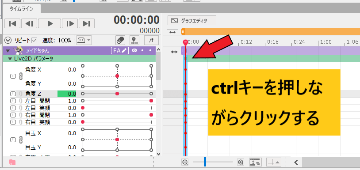The width and height of the screenshot is (360, 170).
Task: Hide the メイドちゃん track with eye icon
Action: pos(134,51)
